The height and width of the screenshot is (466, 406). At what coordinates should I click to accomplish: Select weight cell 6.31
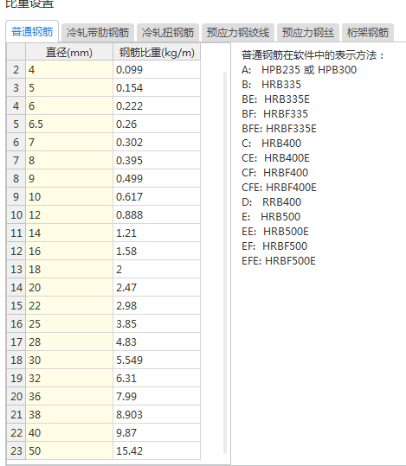[157, 378]
